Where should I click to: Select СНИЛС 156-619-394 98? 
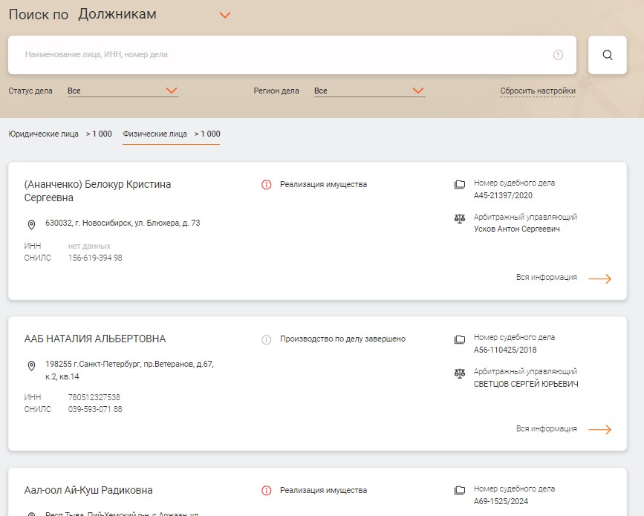[95, 258]
